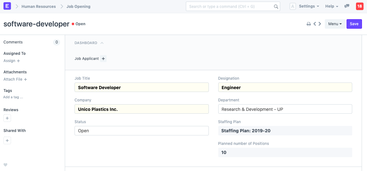This screenshot has width=367, height=171.
Task: Open the Menu dropdown
Action: 335,24
